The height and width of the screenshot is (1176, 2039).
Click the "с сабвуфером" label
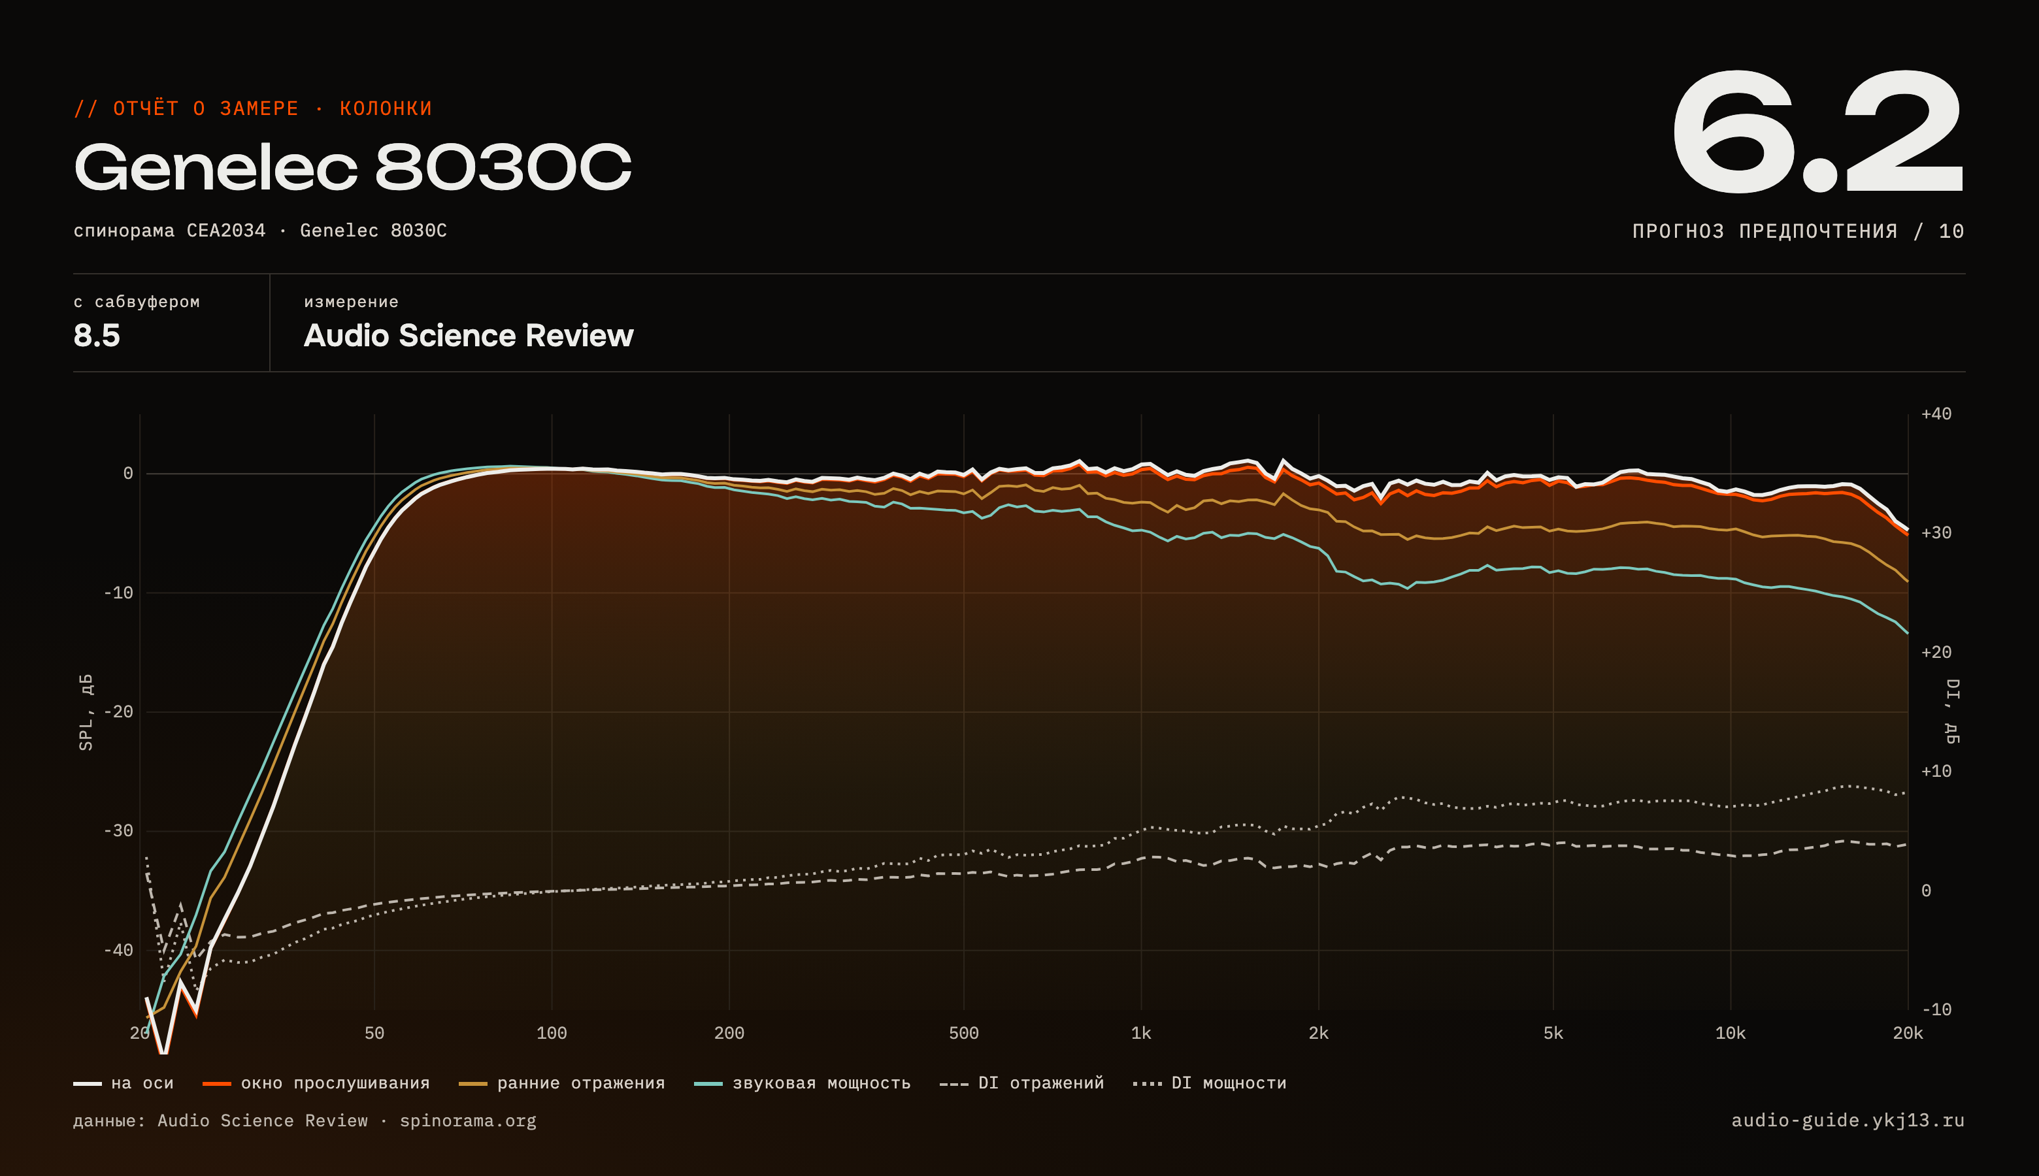click(x=137, y=302)
